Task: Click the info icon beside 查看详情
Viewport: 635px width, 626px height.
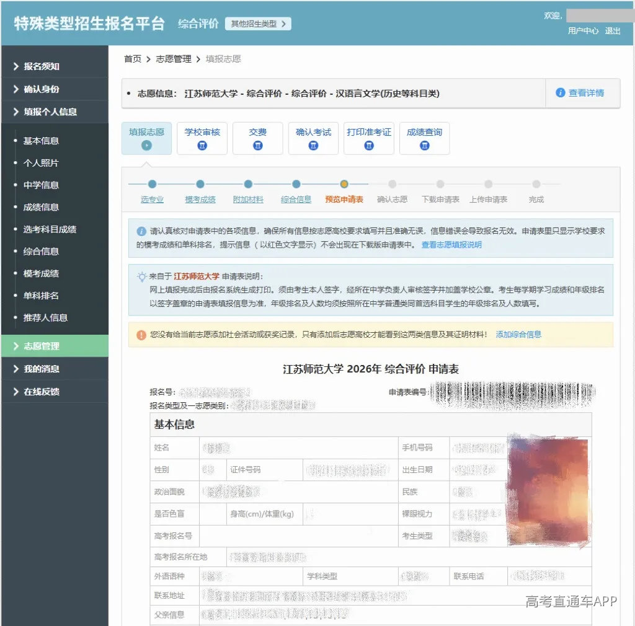Action: pyautogui.click(x=560, y=93)
